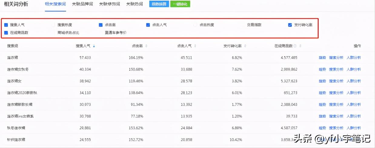Image resolution: width=375 pixels, height=148 pixels.
Task: Uncheck the 点击人气 metric checkbox
Action: 148,25
